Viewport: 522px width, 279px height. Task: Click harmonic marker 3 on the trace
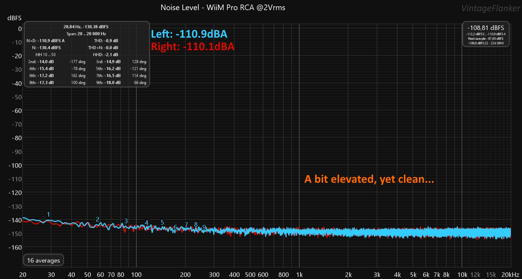click(x=126, y=221)
